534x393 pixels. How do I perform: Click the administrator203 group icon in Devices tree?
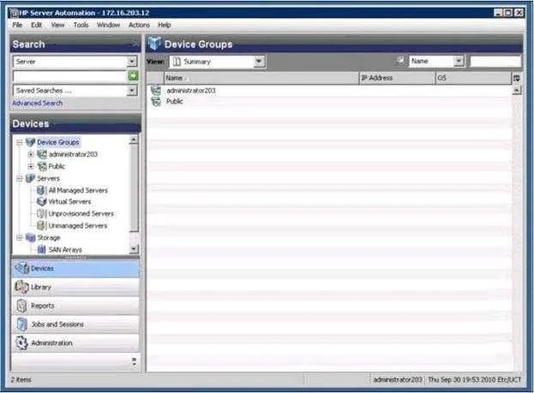42,154
